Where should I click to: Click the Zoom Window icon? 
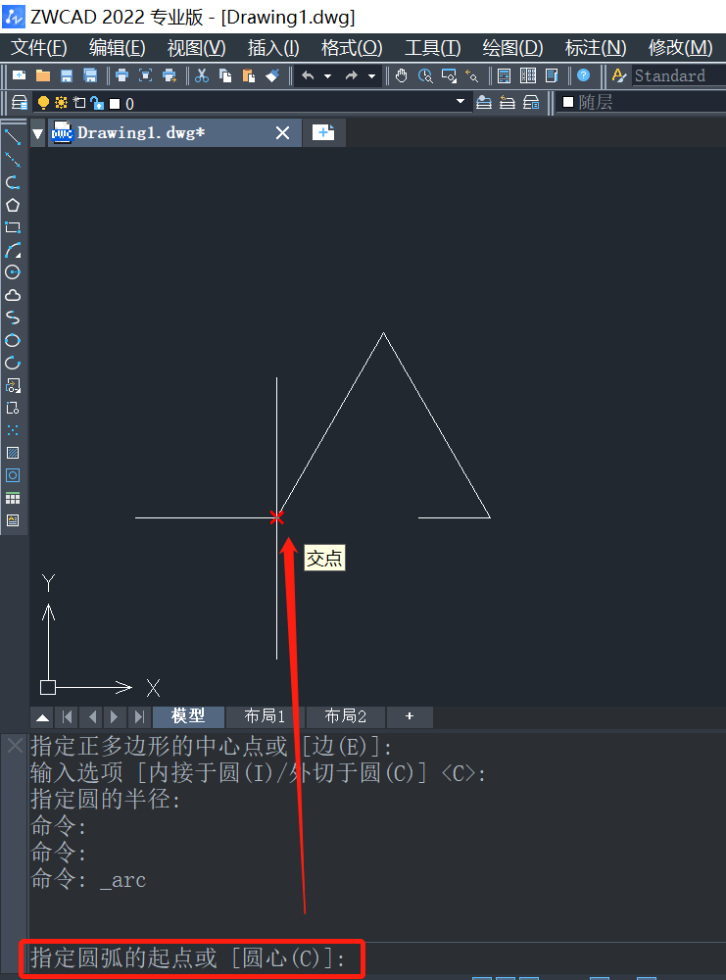pyautogui.click(x=449, y=75)
